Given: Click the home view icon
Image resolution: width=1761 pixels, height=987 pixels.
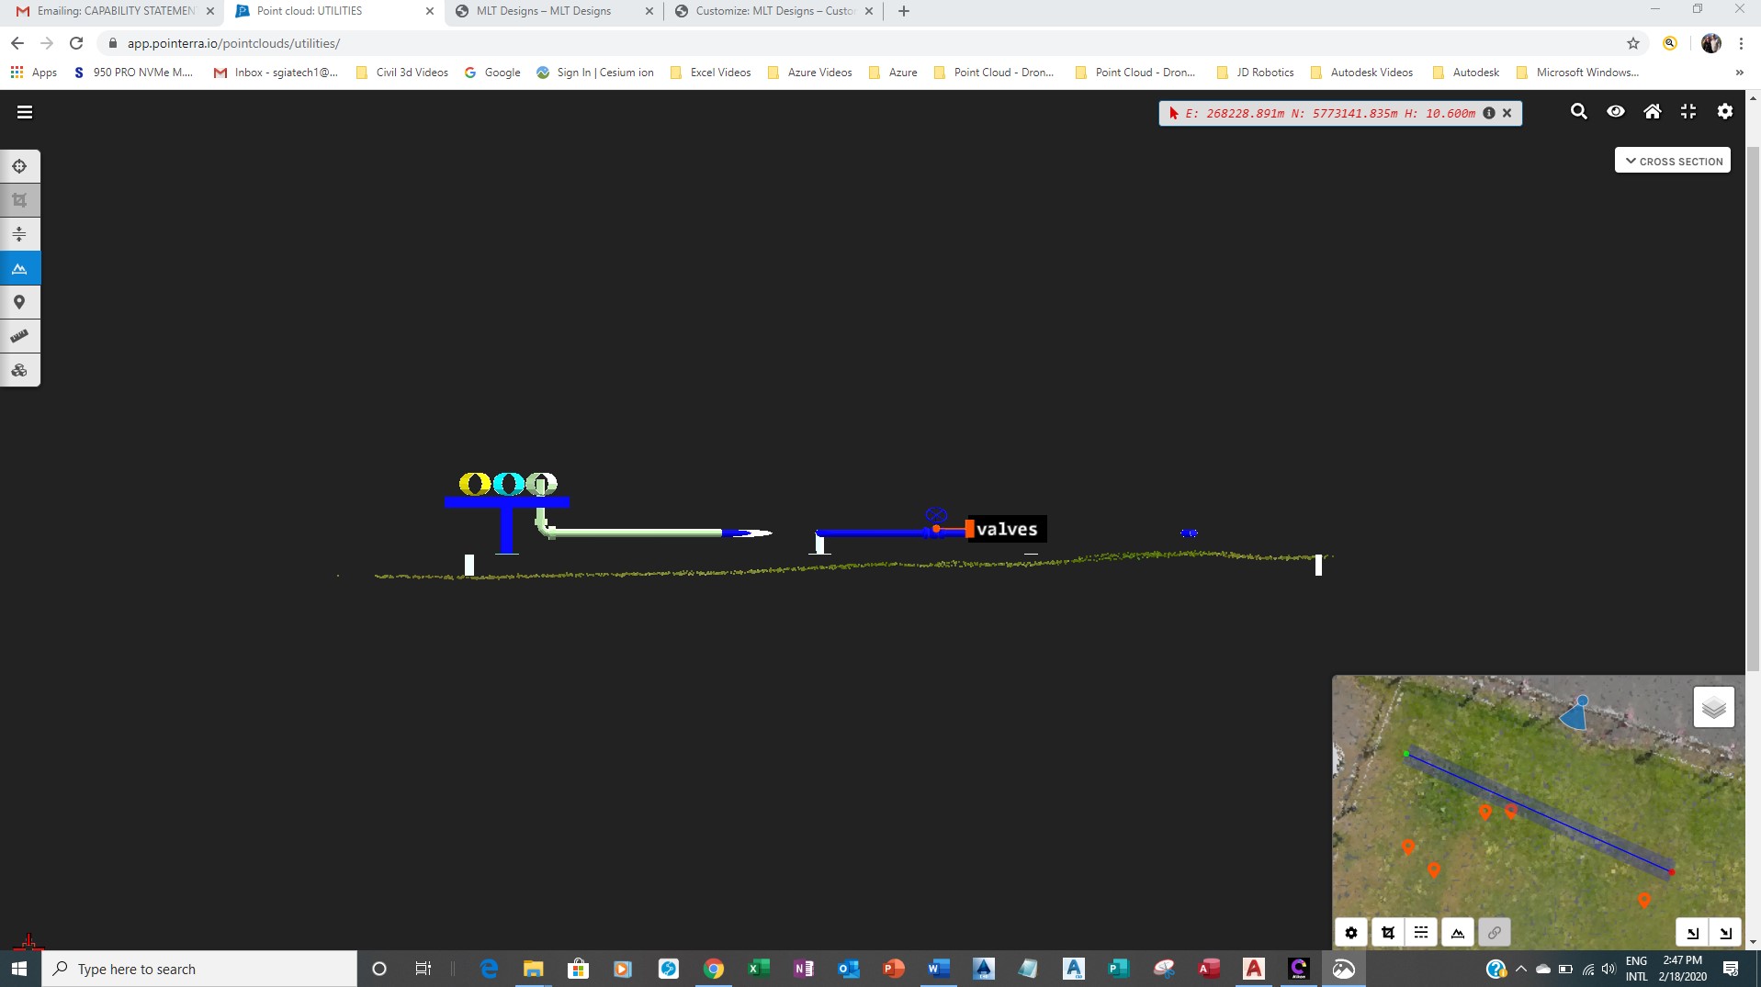Looking at the screenshot, I should [x=1652, y=112].
